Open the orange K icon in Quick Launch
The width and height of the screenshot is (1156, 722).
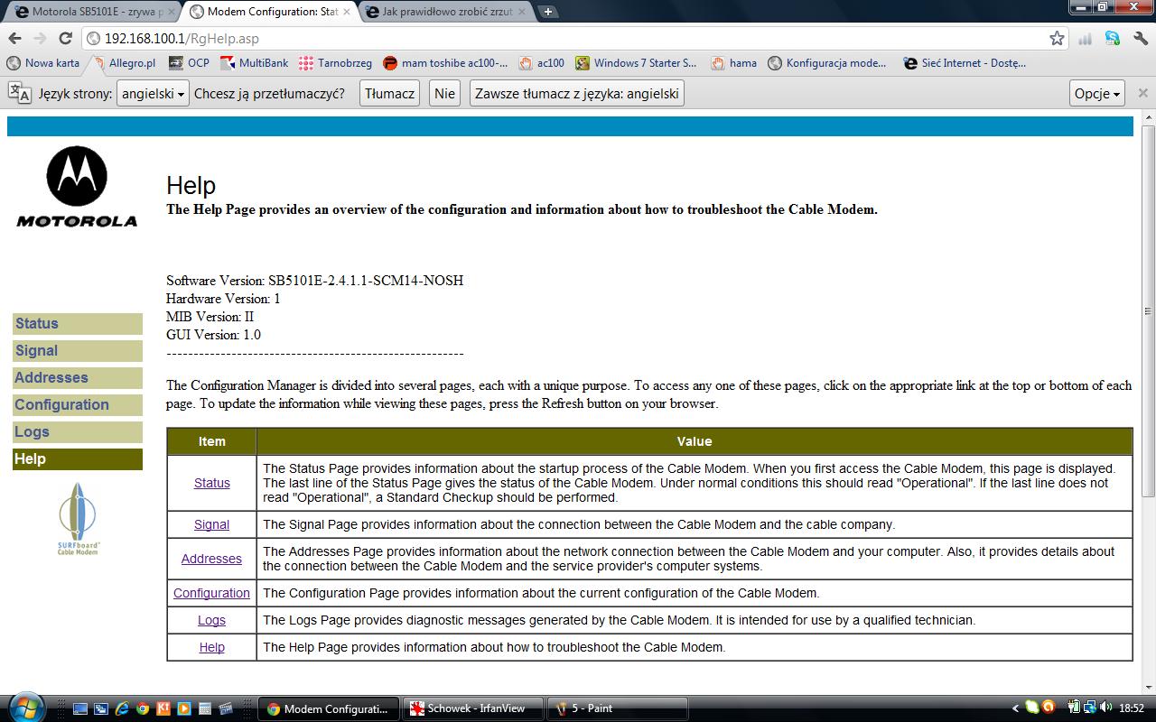coord(163,708)
